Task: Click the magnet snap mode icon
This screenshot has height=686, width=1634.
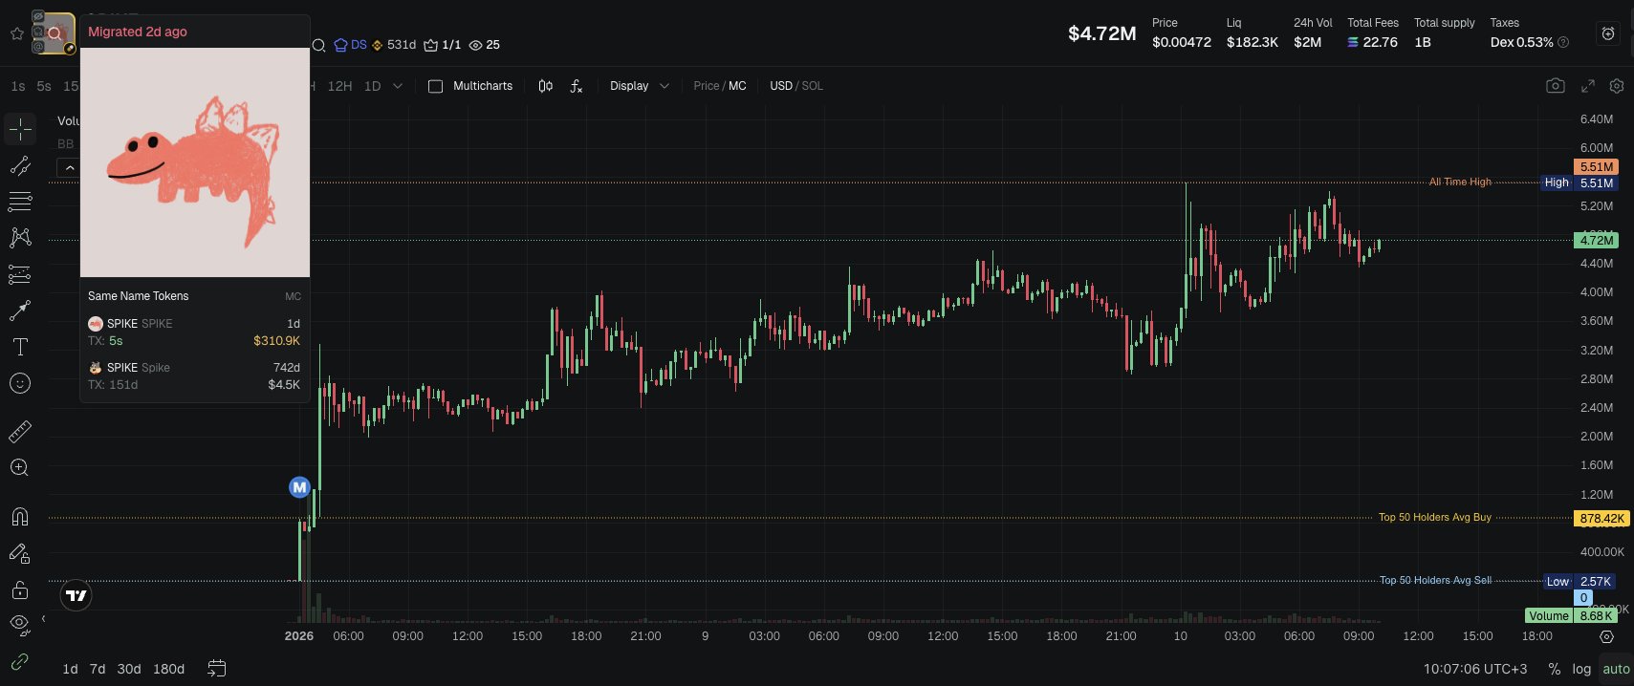Action: 20,517
